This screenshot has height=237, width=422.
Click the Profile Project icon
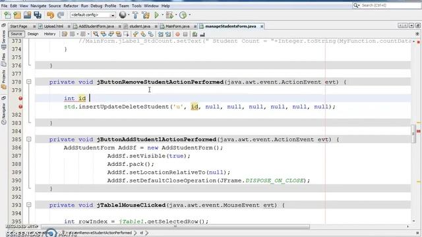point(183,15)
